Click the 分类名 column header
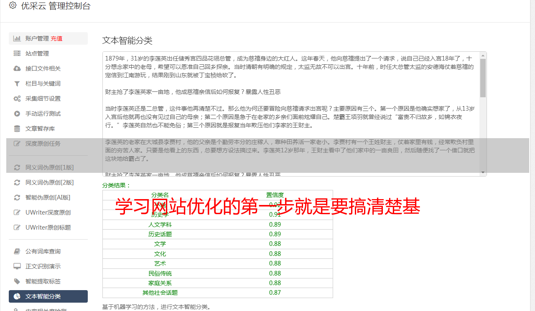The height and width of the screenshot is (311, 535). 160,195
